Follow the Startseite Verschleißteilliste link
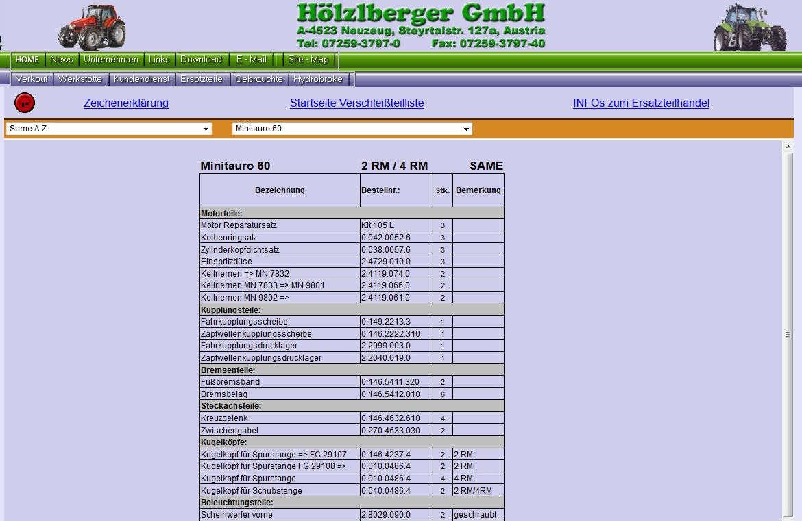Image resolution: width=802 pixels, height=521 pixels. [x=356, y=103]
